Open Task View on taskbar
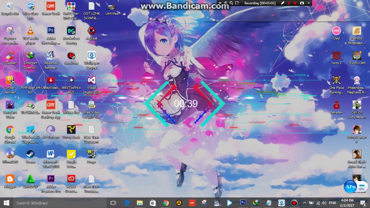Viewport: 370px width, 208px height. point(113,203)
